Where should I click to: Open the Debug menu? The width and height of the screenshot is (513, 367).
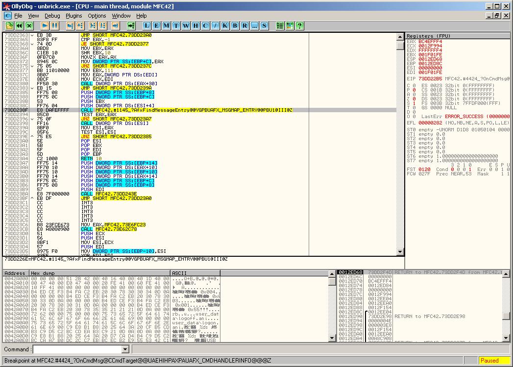click(52, 16)
